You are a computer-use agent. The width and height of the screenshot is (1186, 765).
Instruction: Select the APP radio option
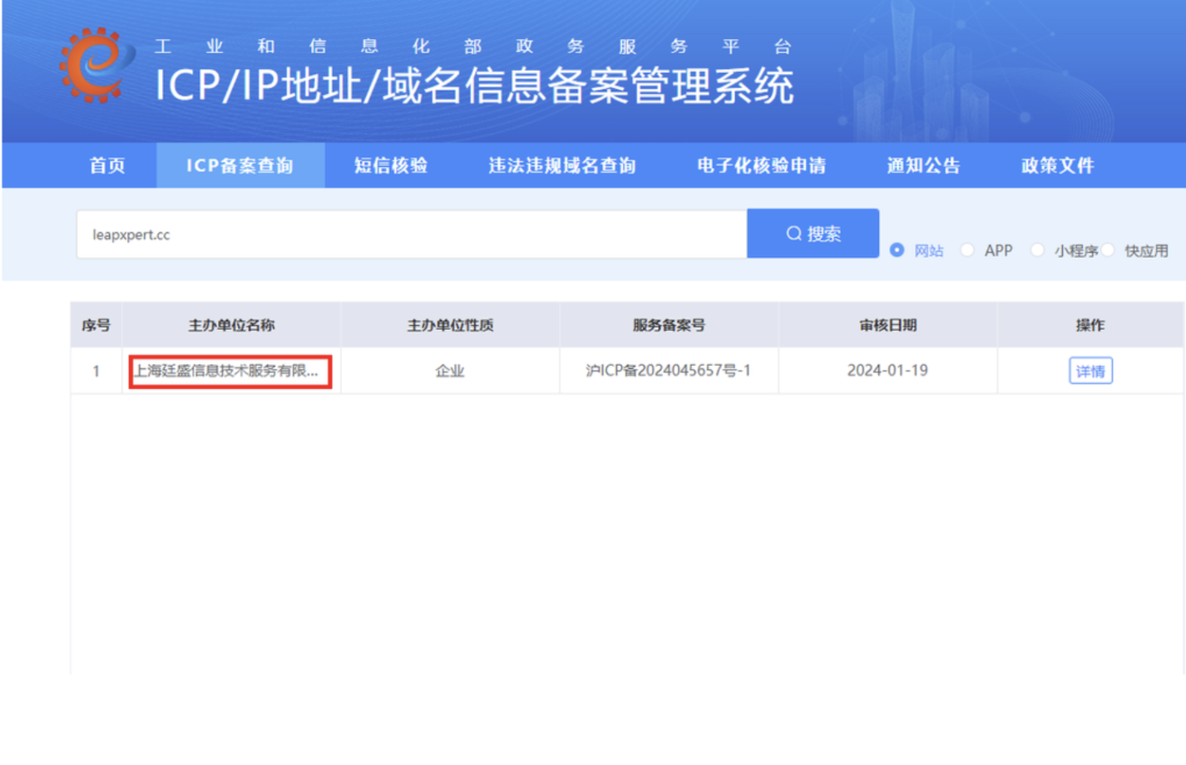[x=967, y=250]
